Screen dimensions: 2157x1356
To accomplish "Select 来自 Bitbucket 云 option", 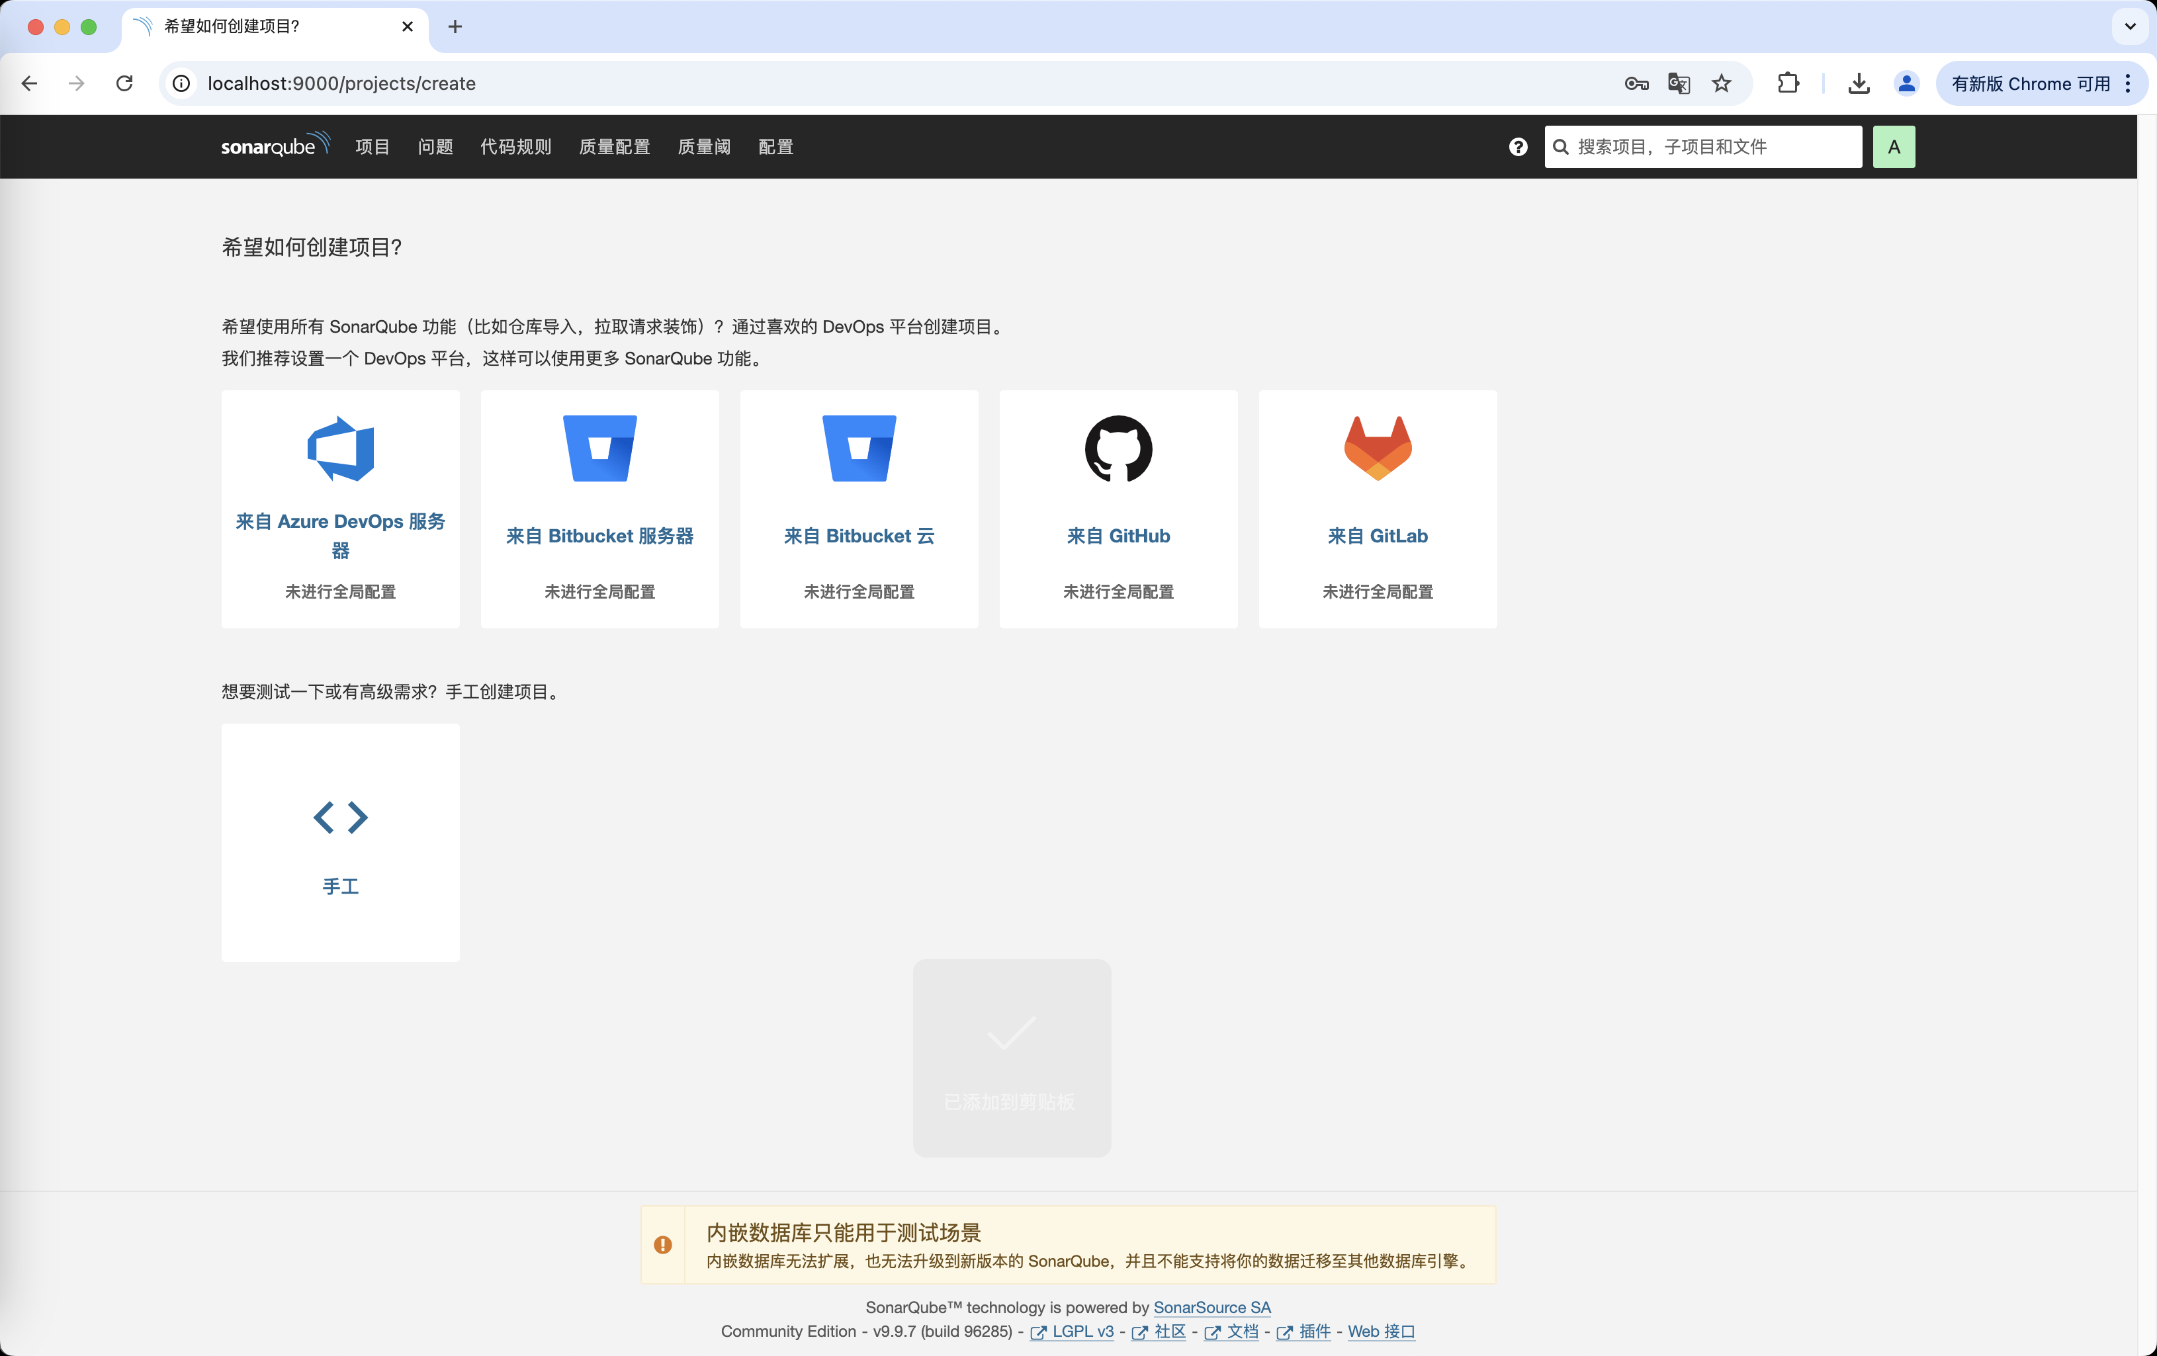I will click(859, 509).
